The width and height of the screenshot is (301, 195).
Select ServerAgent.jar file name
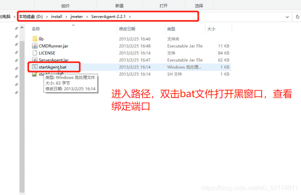tap(53, 60)
